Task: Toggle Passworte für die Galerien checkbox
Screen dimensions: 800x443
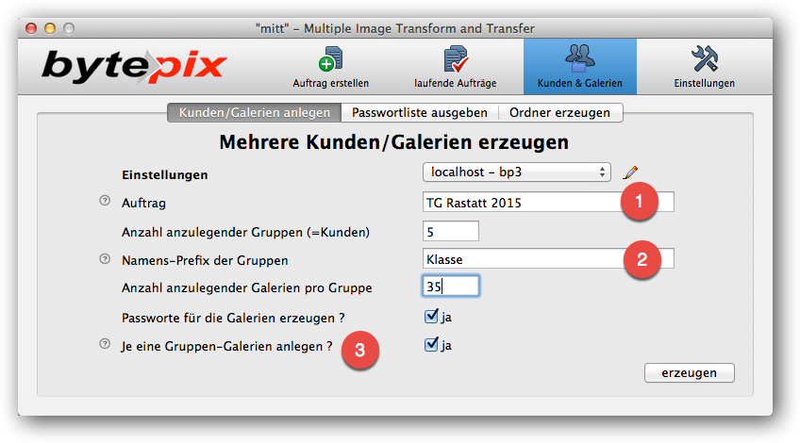Action: coord(431,317)
